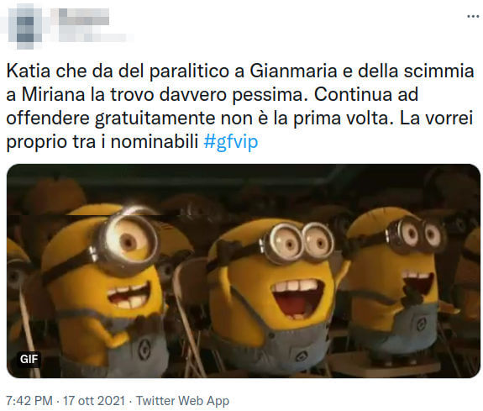Click the blurred account handle
483x411 pixels.
tap(92, 38)
